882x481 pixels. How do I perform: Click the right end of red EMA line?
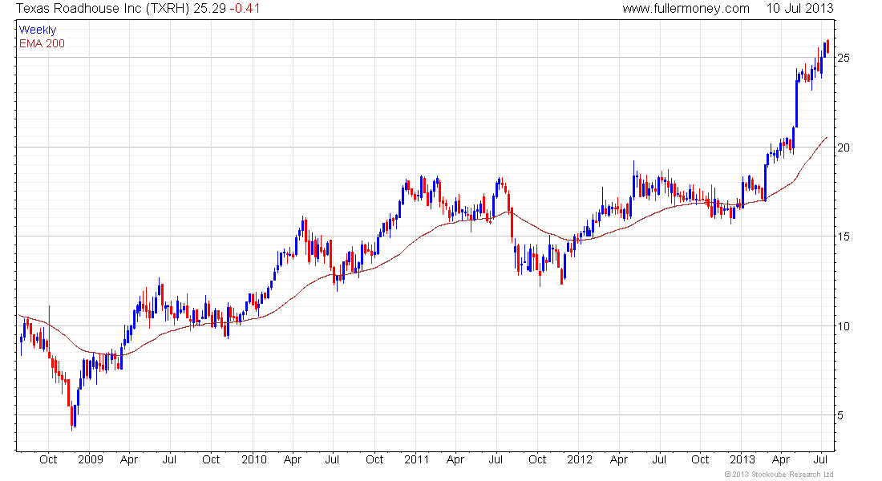[x=827, y=137]
